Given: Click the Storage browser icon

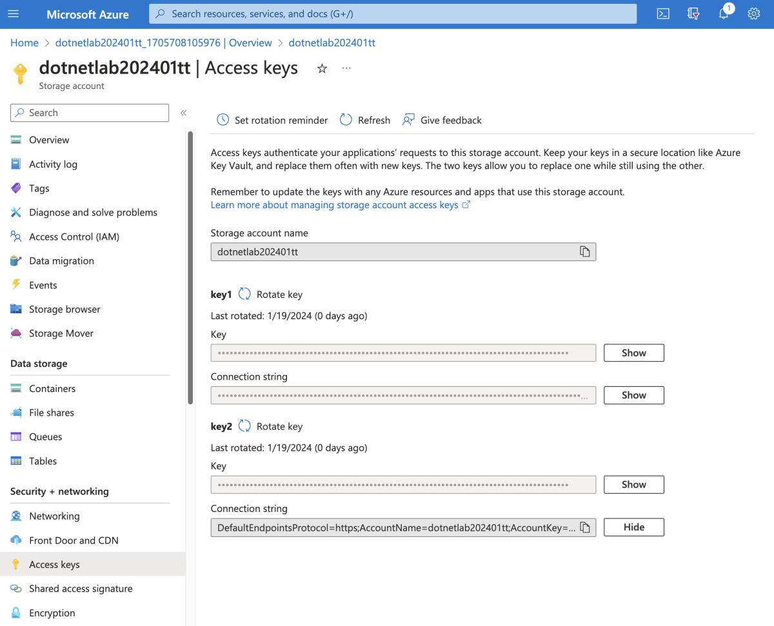Looking at the screenshot, I should (x=16, y=309).
